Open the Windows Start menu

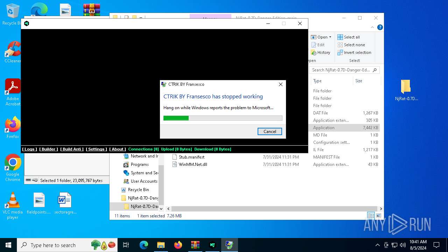pos(8,245)
